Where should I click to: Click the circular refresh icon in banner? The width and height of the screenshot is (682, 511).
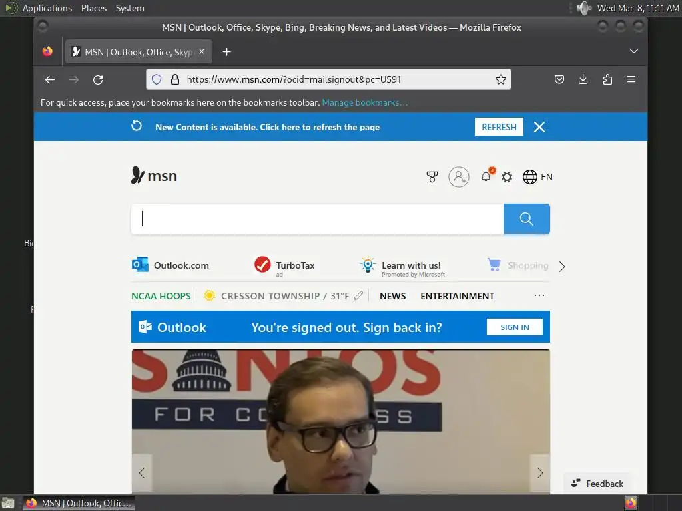[137, 126]
